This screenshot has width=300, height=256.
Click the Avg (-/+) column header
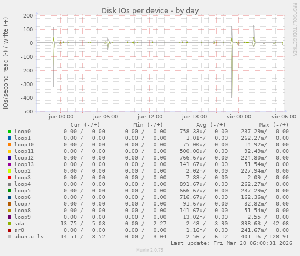211,125
